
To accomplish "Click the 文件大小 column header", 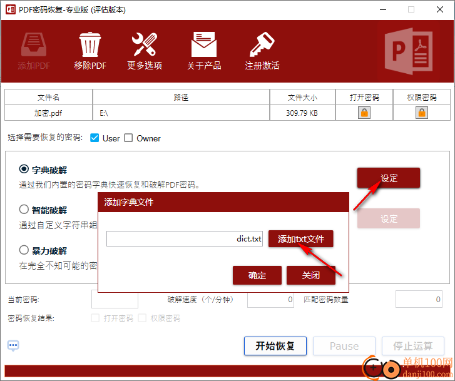I will tap(302, 97).
